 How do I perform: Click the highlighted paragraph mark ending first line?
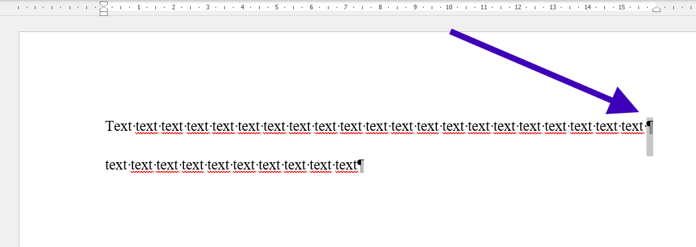pos(649,127)
